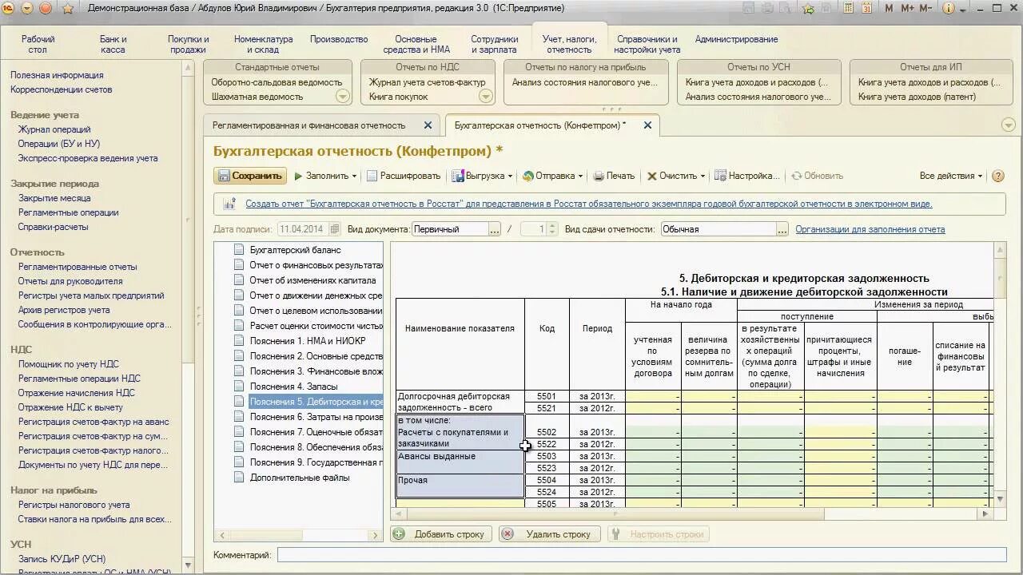Open Организации для заполнения отчета link
The width and height of the screenshot is (1023, 575).
[870, 229]
